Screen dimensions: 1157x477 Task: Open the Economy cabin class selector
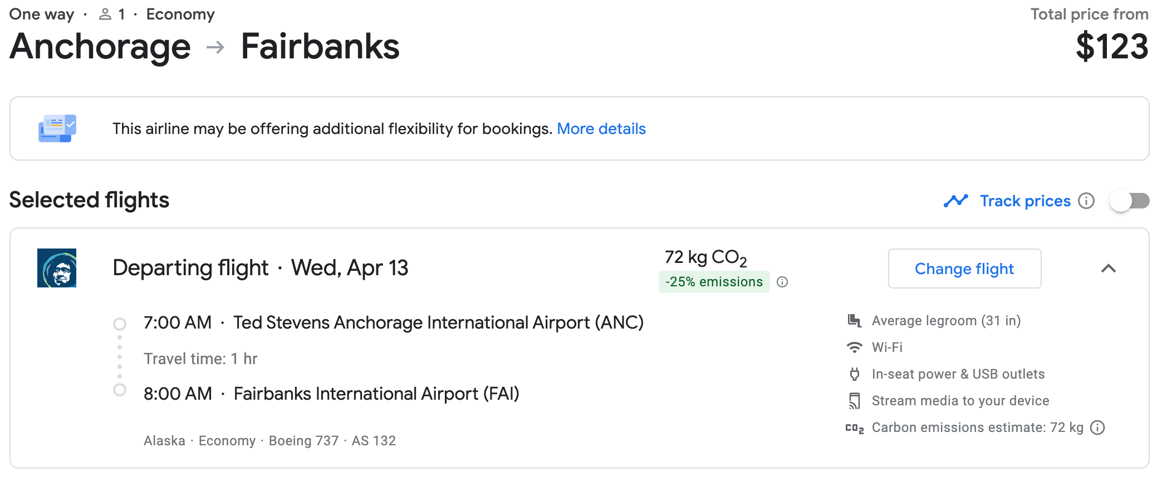point(180,13)
